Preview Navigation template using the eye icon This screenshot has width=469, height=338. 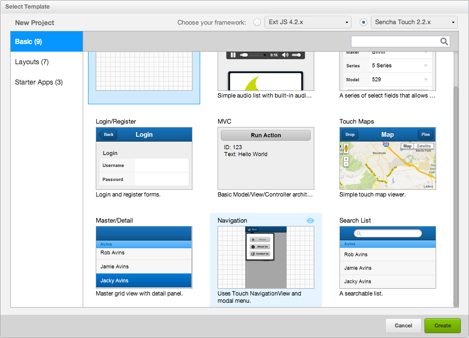pyautogui.click(x=310, y=220)
